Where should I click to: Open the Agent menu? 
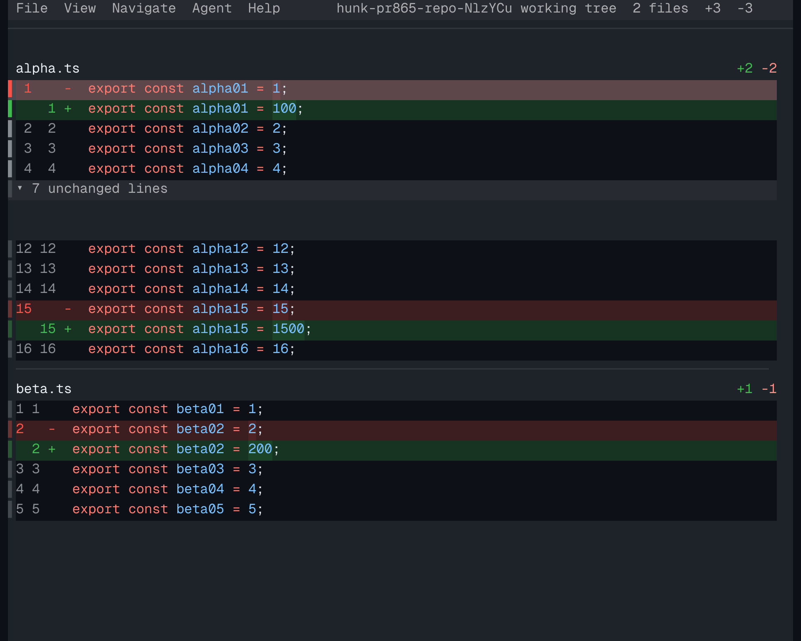(x=212, y=8)
